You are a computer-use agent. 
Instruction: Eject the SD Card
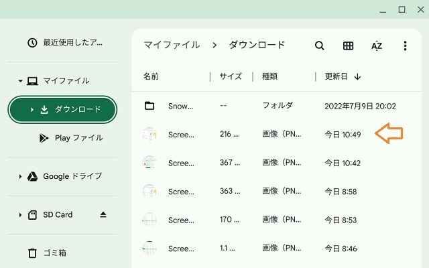tap(103, 215)
